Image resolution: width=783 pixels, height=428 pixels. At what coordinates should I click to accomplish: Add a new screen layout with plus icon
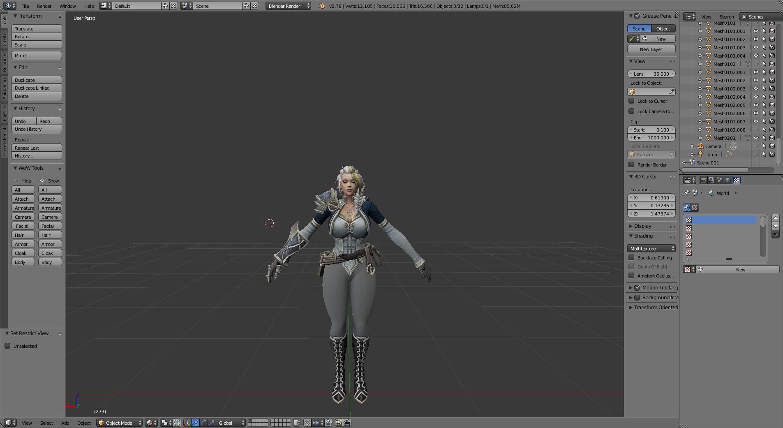165,6
